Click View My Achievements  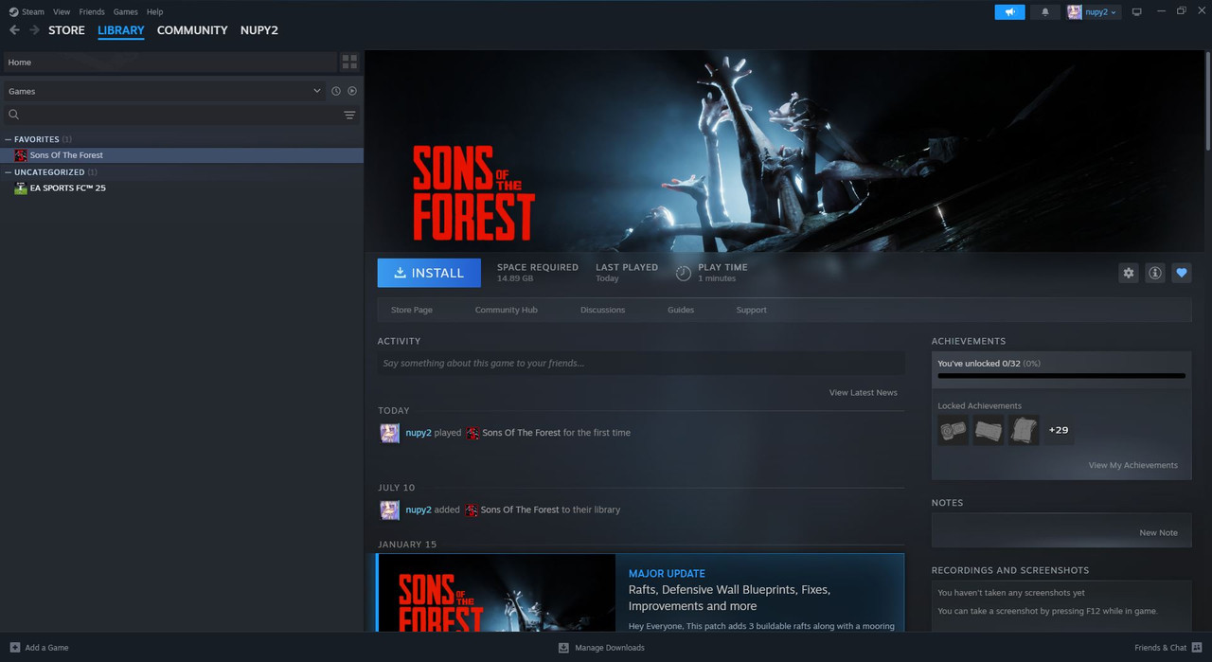[x=1133, y=465]
